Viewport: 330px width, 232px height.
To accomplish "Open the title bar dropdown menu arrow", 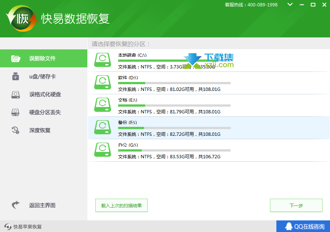I will tap(290, 4).
